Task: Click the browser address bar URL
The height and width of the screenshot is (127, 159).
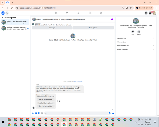Action: (x=38, y=8)
